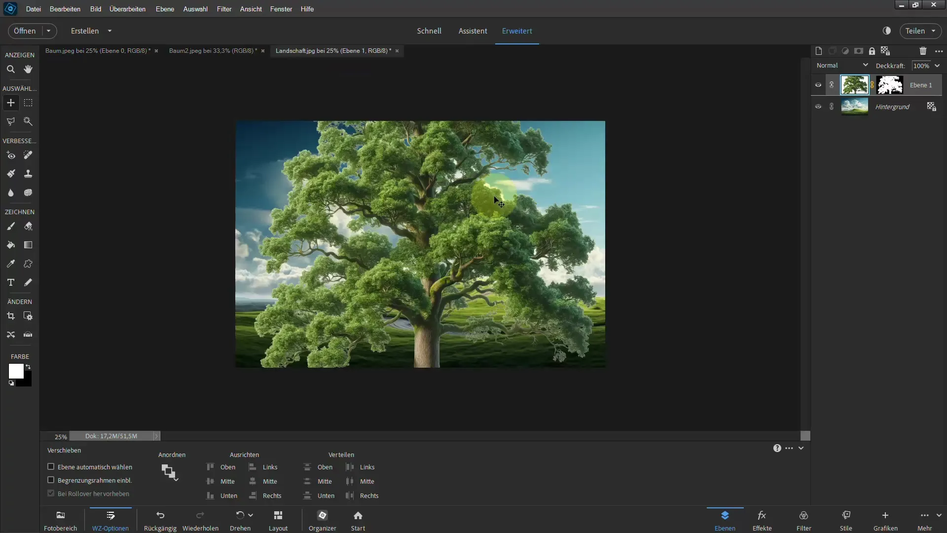Select the Zoom tool
Image resolution: width=947 pixels, height=533 pixels.
pos(10,69)
